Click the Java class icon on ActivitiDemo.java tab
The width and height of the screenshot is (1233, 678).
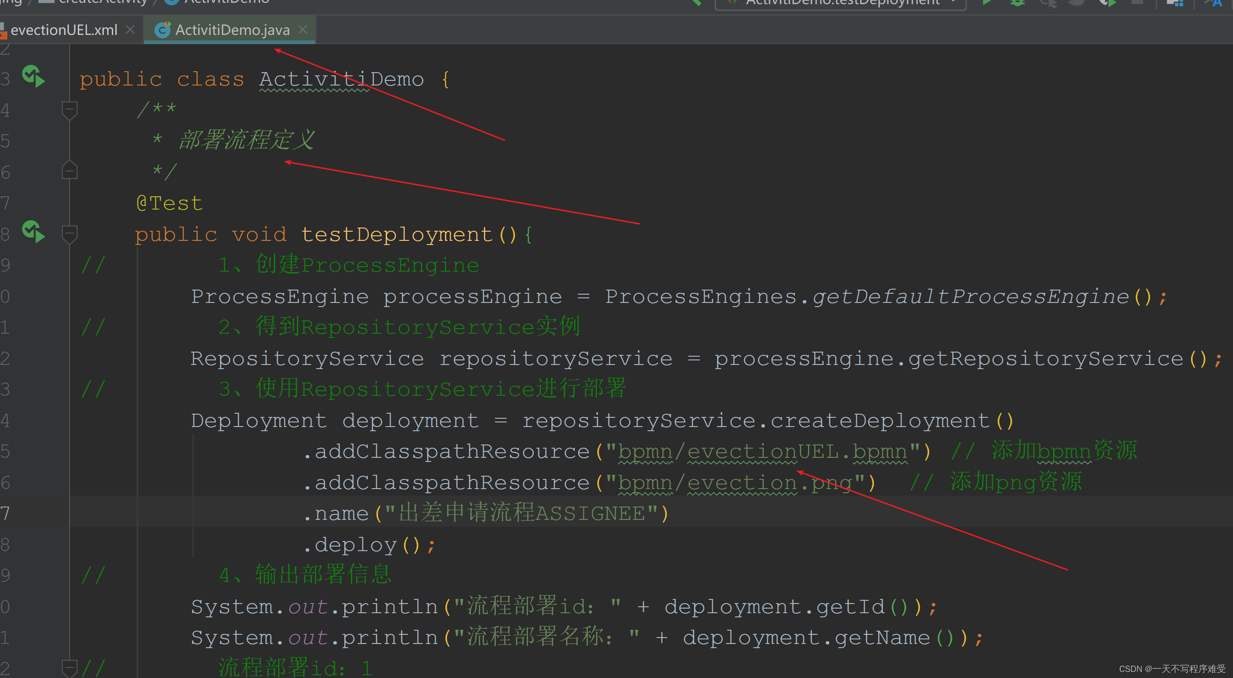point(163,29)
